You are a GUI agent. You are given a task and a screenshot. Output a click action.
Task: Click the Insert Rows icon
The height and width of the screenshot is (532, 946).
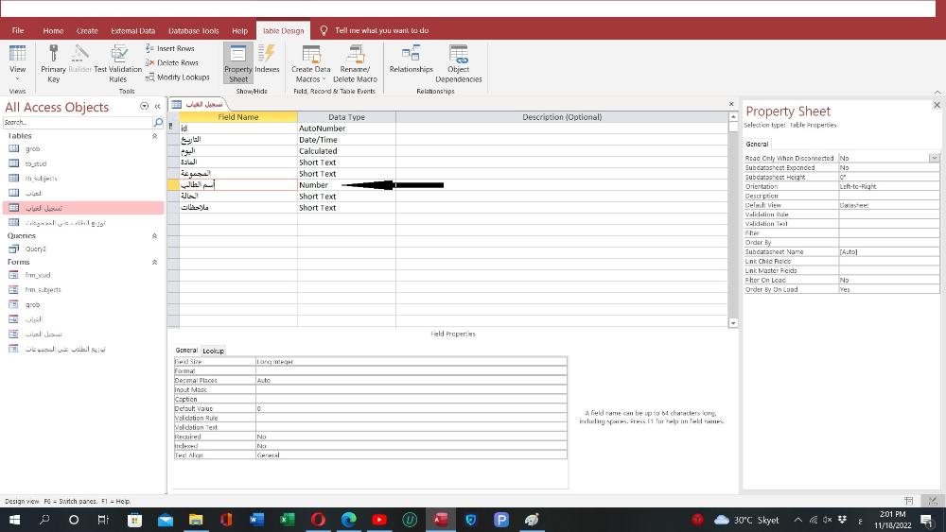(171, 48)
